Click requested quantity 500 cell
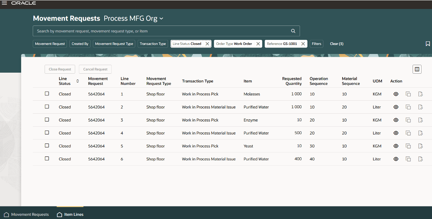 pos(298,133)
